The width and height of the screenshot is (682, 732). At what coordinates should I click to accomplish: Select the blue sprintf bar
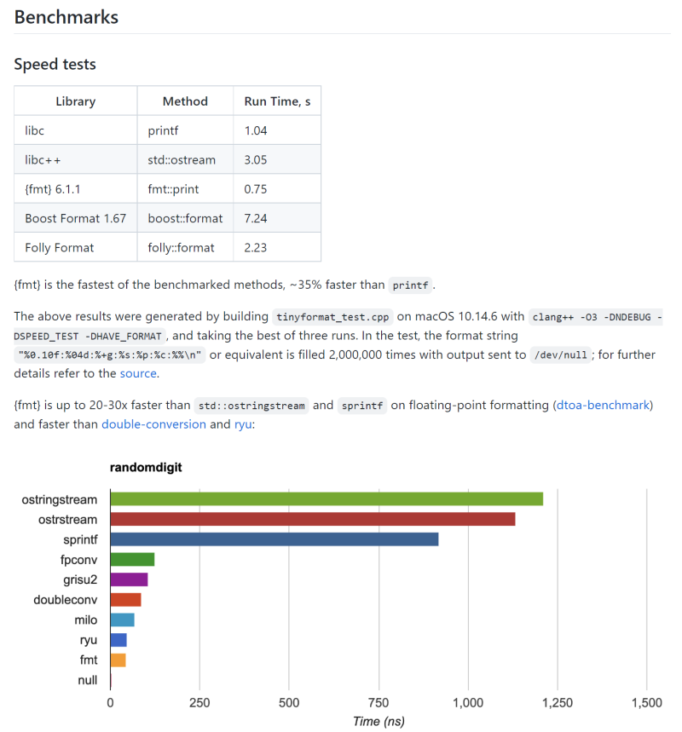[275, 539]
